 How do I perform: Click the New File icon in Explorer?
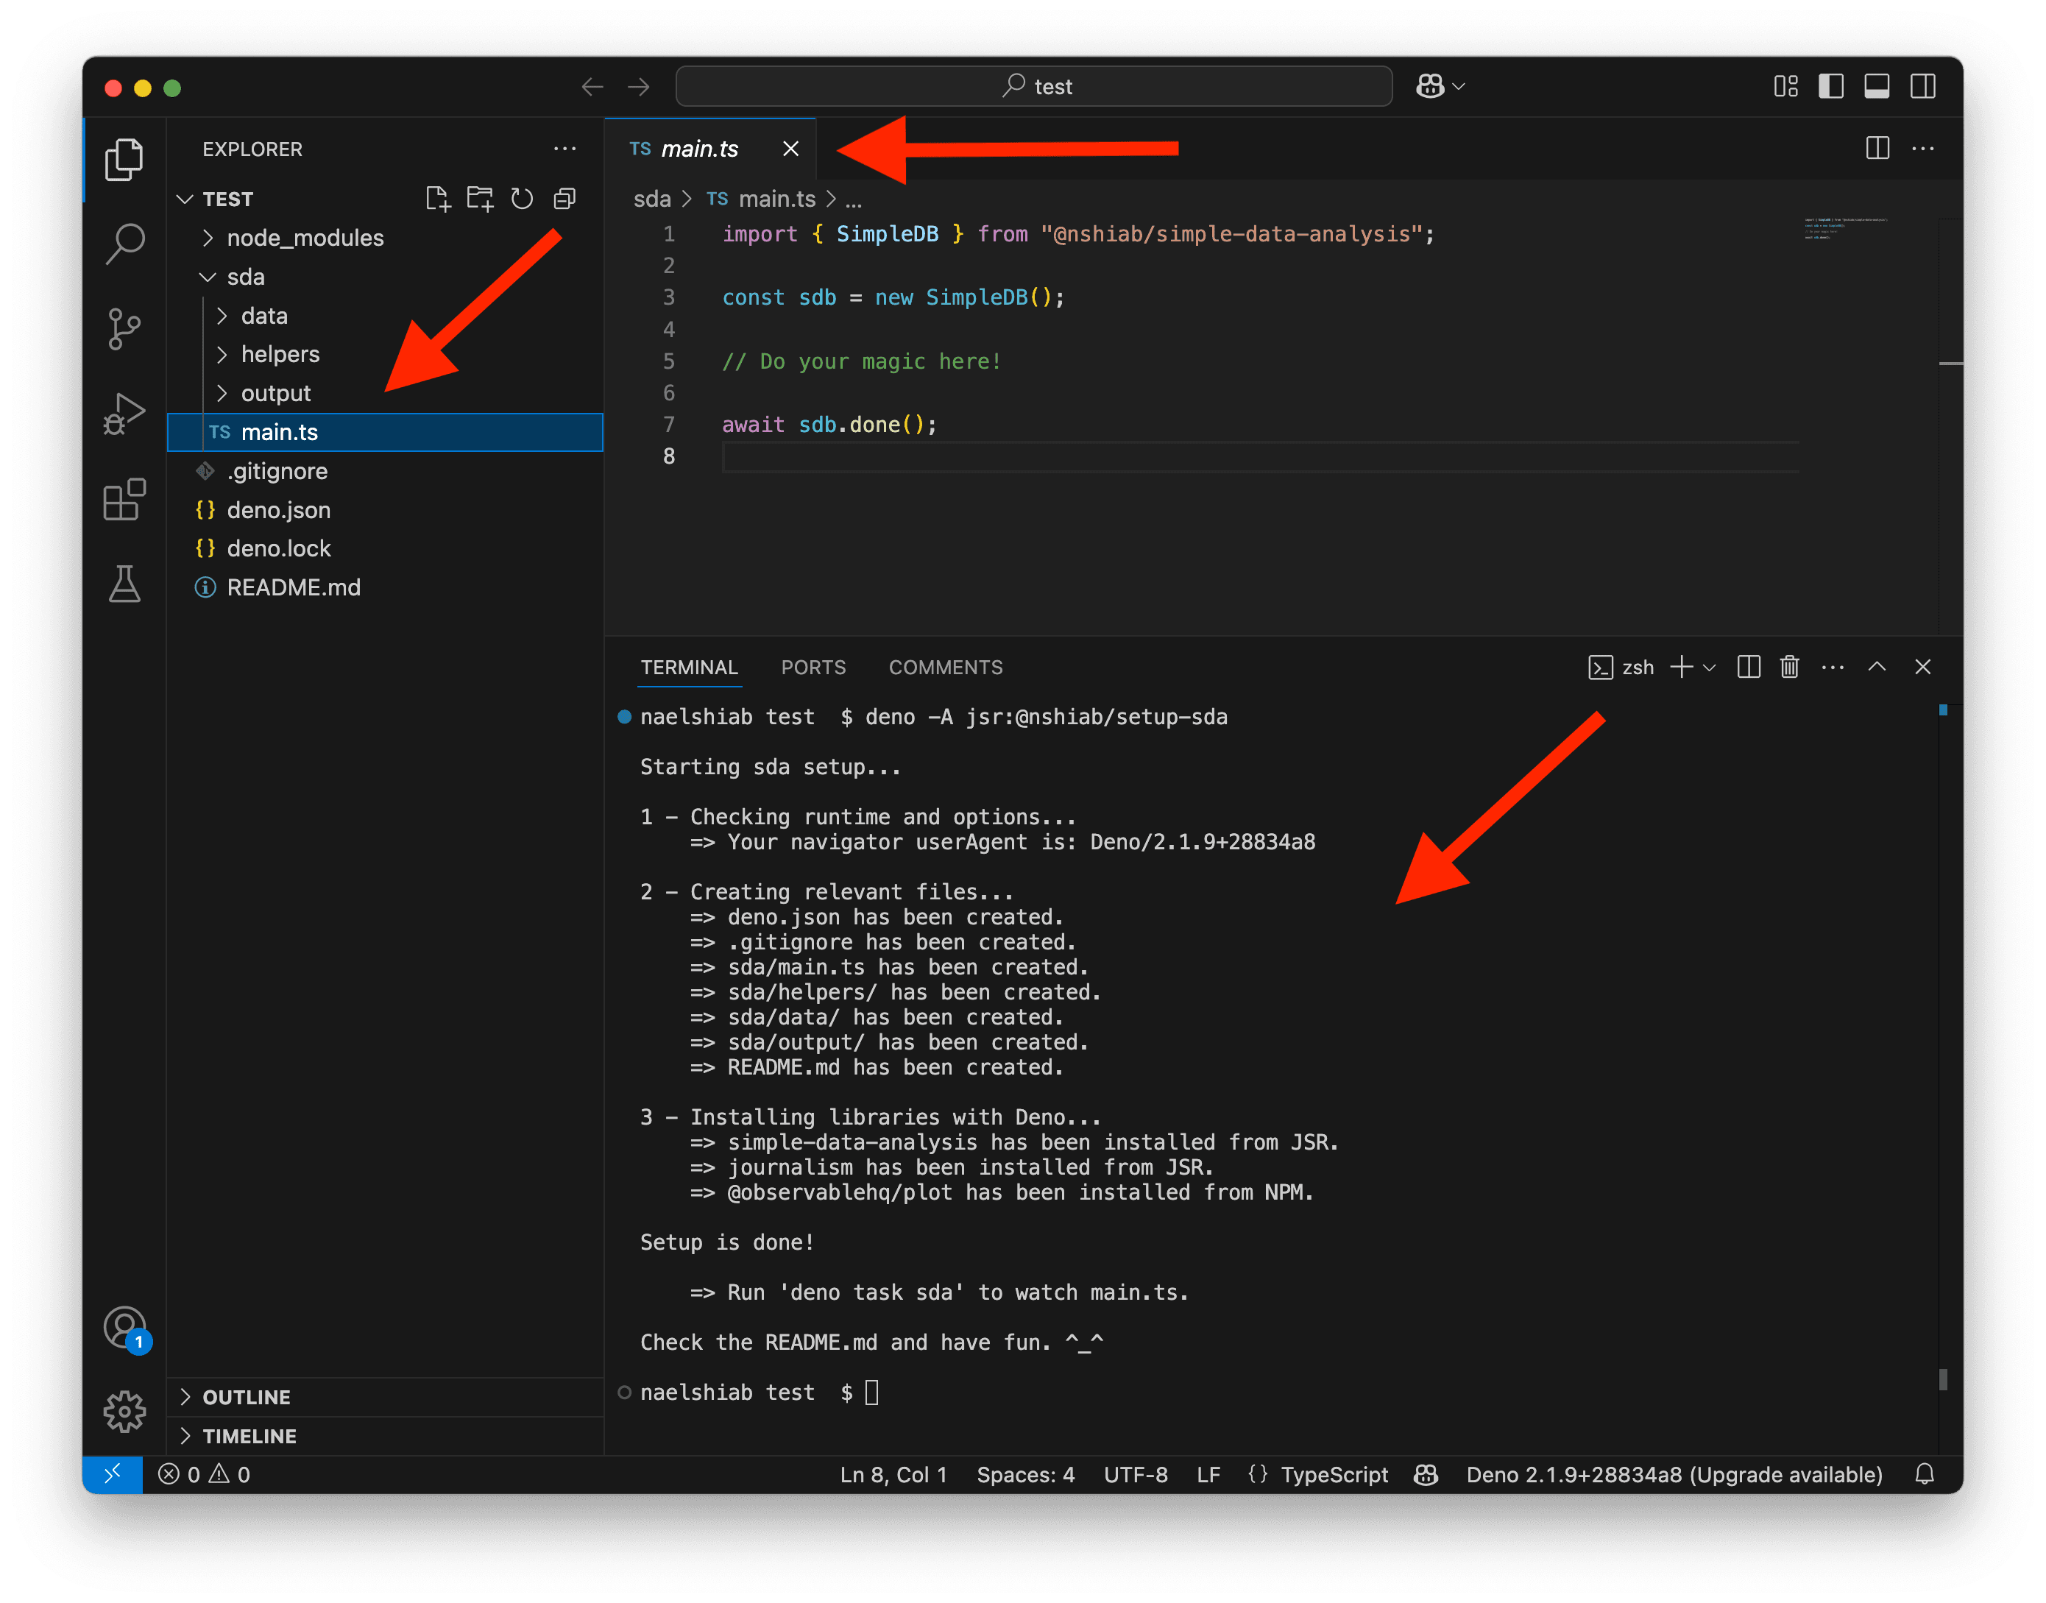tap(437, 199)
